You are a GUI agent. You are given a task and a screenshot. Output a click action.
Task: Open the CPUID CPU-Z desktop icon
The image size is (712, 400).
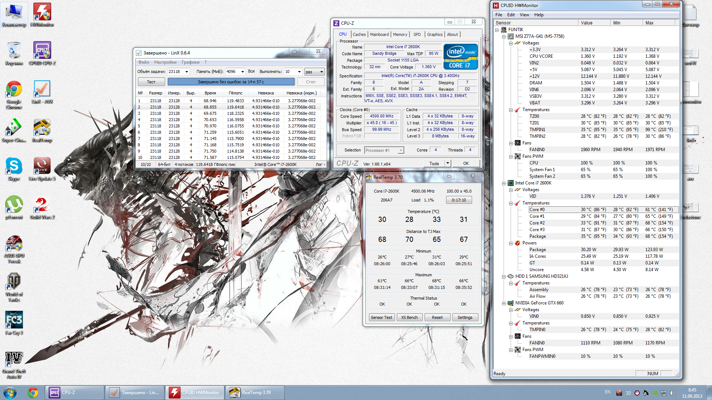coord(42,51)
